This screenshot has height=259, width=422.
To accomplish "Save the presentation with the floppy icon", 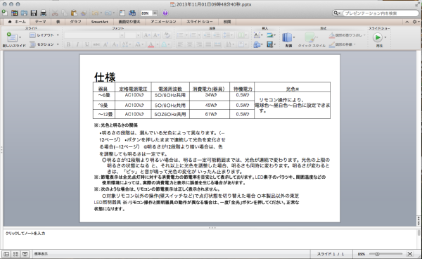I will [34, 13].
